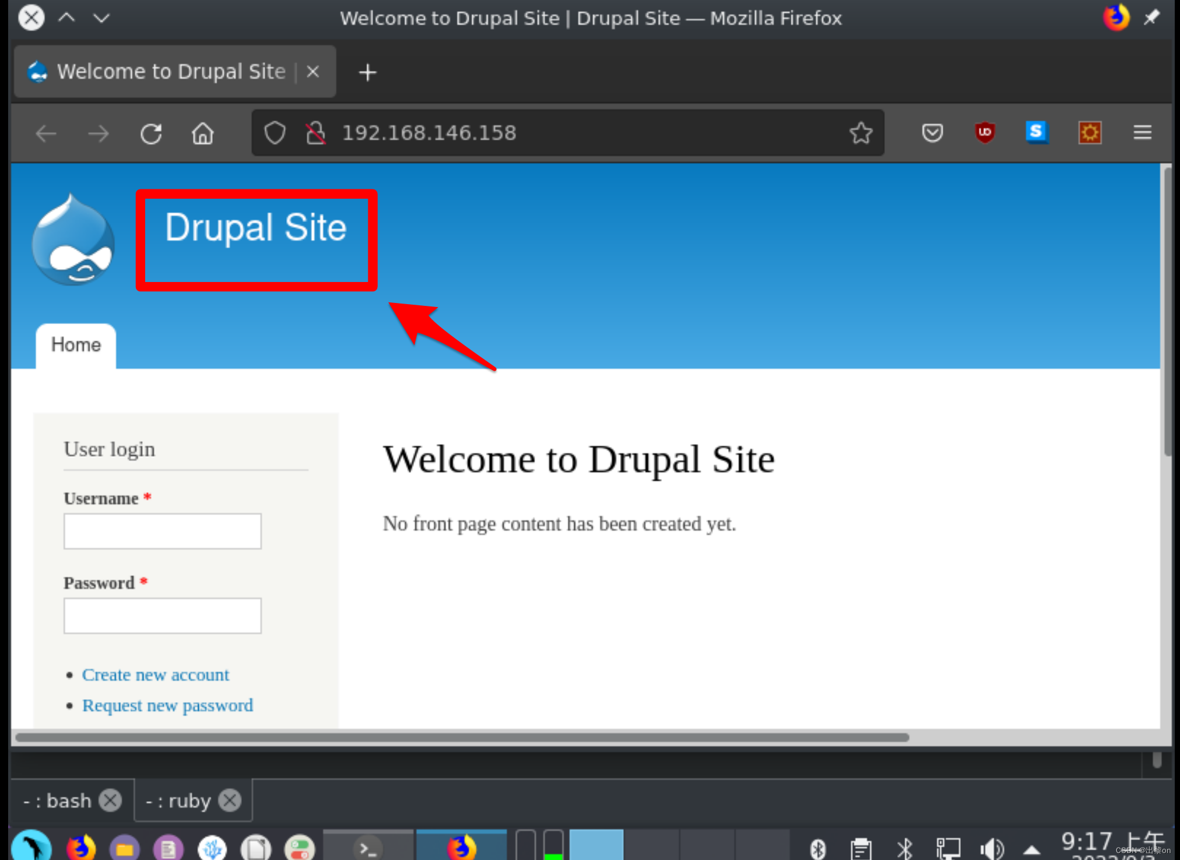Screen dimensions: 1180x860
Task: Open the file manager folder icon in taskbar
Action: [125, 848]
